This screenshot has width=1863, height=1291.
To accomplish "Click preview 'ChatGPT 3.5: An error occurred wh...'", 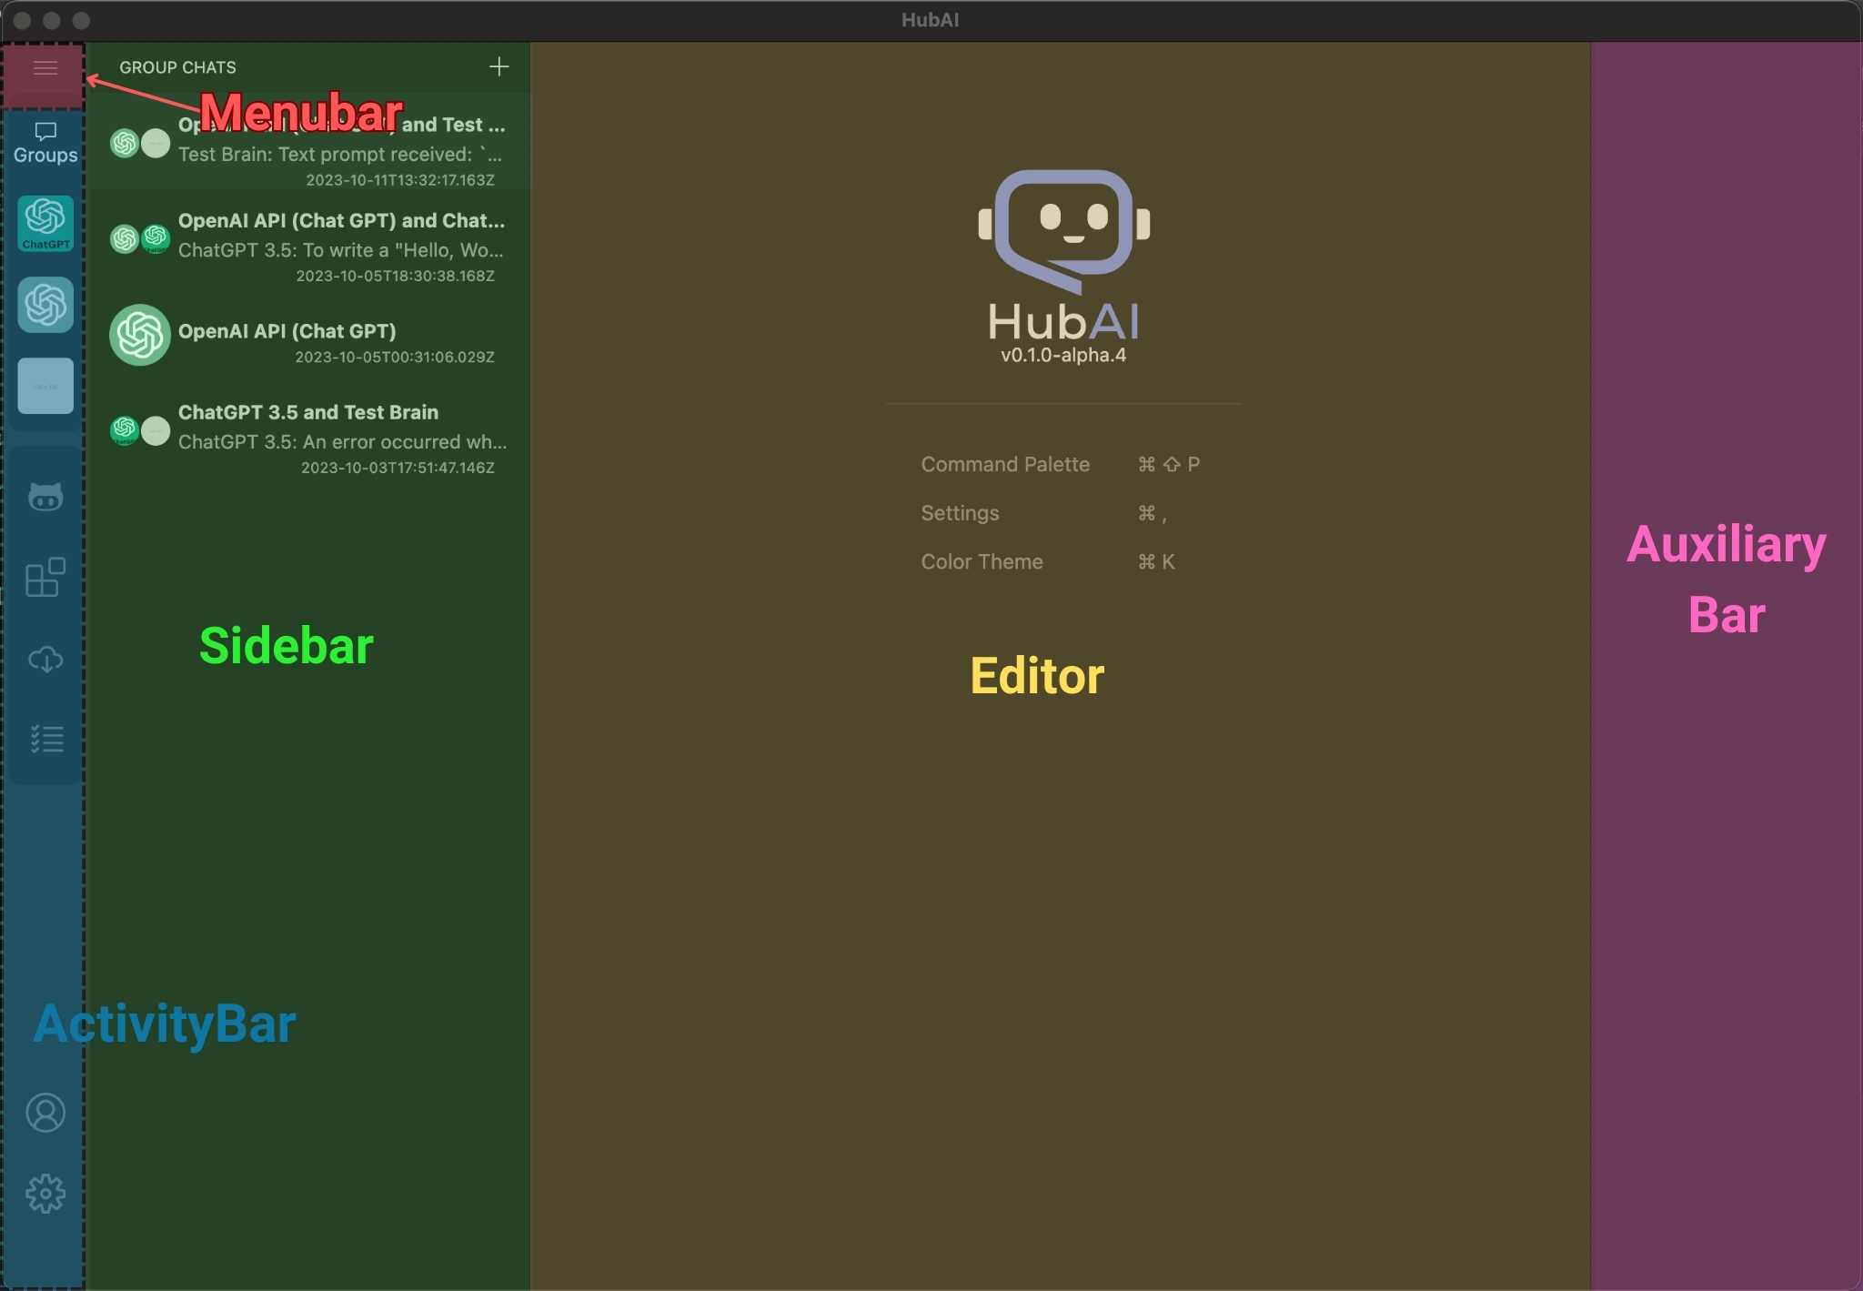I will pyautogui.click(x=342, y=441).
